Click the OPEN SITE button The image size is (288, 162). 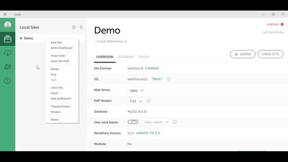click(x=270, y=54)
